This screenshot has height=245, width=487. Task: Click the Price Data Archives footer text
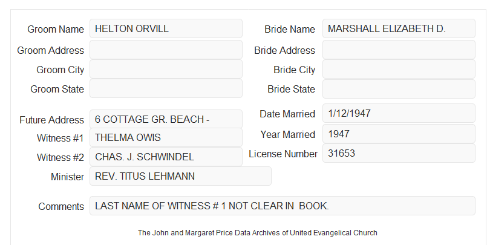pos(258,232)
